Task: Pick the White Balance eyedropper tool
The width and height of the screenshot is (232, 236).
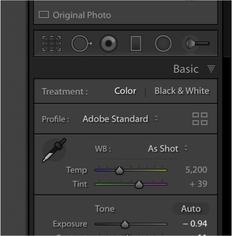Action: pos(54,150)
